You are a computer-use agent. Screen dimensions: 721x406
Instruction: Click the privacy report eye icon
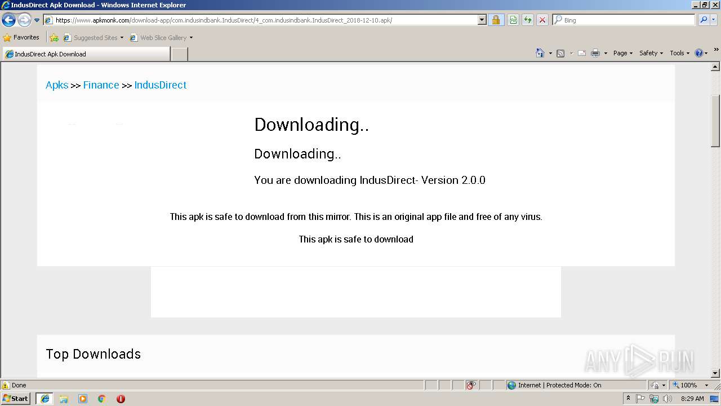[471, 385]
